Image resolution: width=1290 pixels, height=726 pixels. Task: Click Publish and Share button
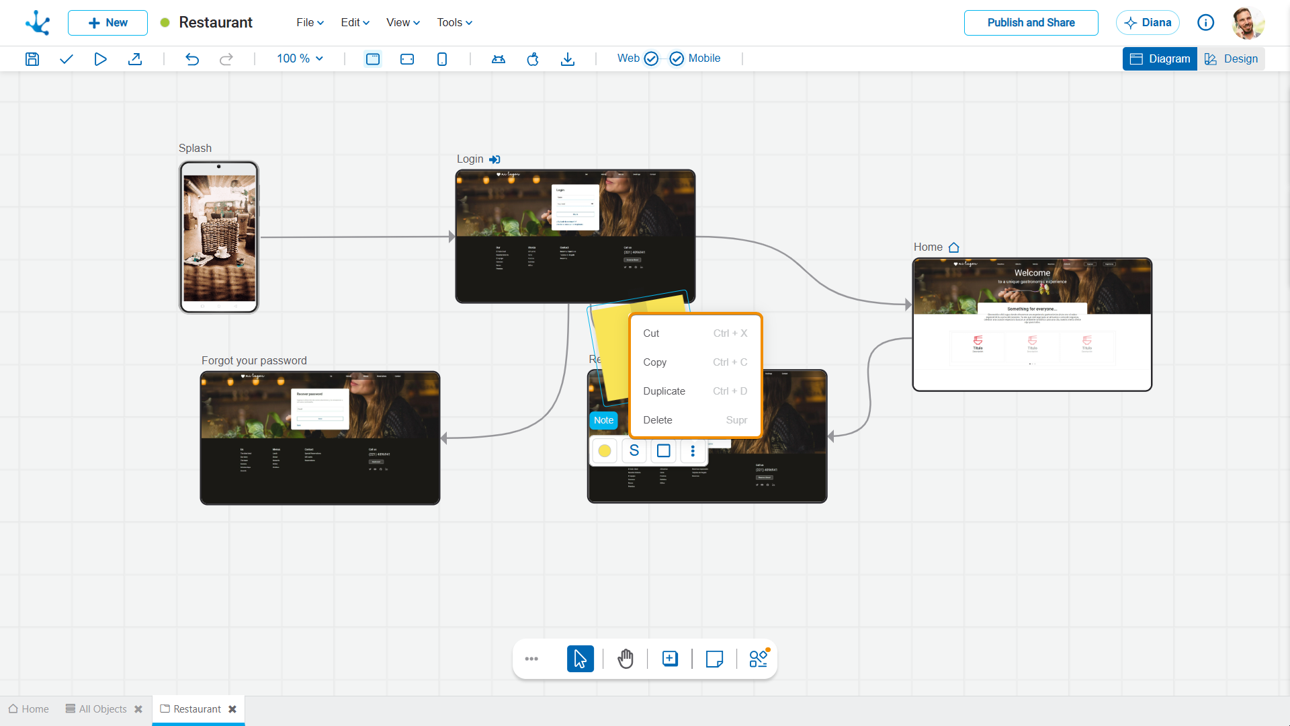coord(1031,23)
